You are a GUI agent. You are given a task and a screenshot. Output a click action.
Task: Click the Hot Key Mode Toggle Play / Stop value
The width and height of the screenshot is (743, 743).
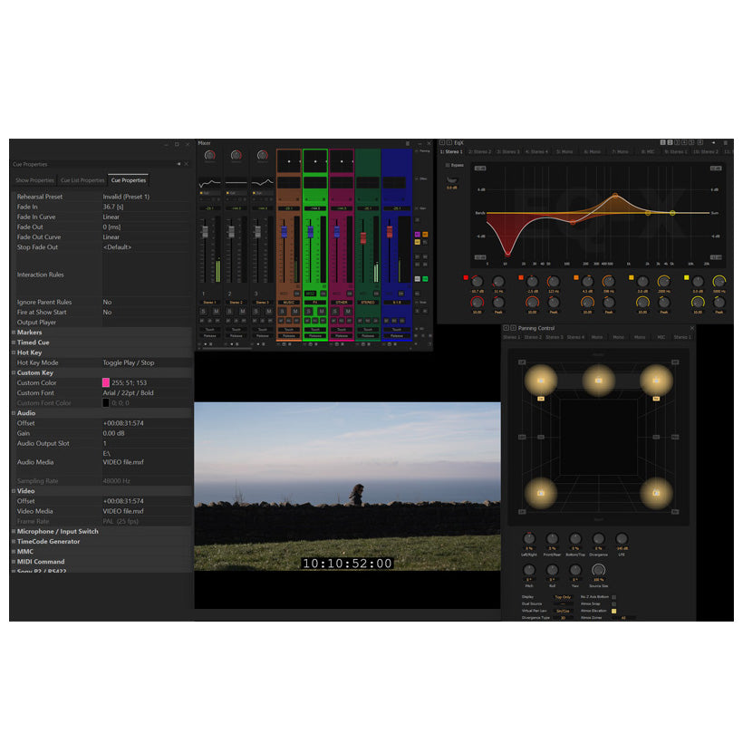pos(129,362)
